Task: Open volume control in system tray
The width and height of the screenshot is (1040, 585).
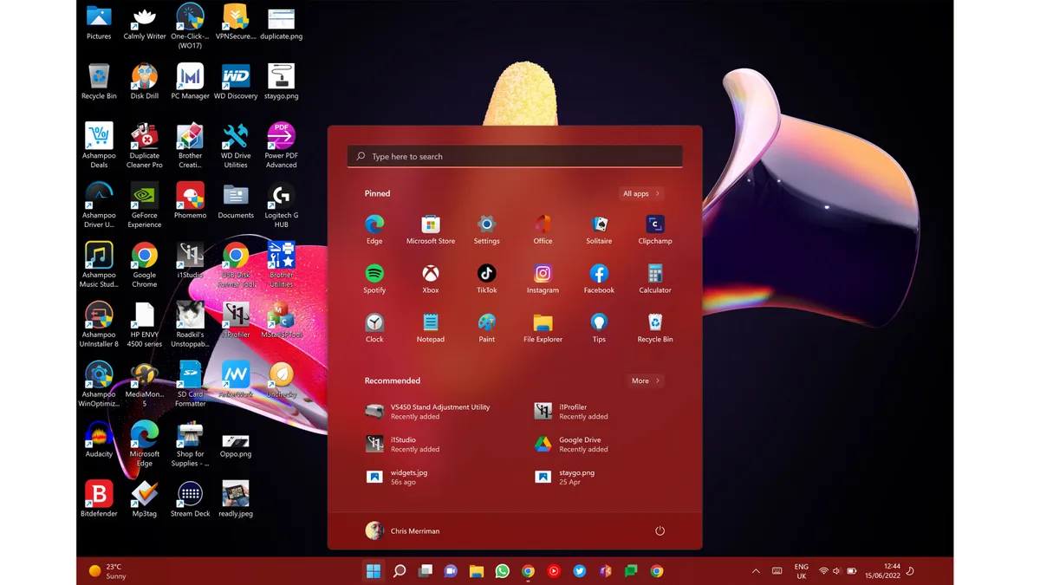Action: (837, 571)
